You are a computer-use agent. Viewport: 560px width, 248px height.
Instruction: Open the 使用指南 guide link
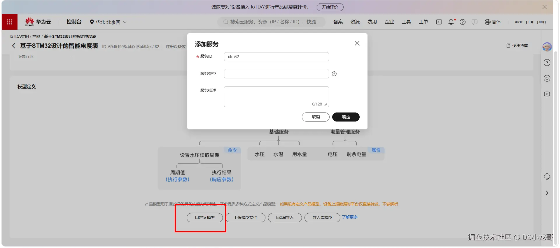pos(517,45)
